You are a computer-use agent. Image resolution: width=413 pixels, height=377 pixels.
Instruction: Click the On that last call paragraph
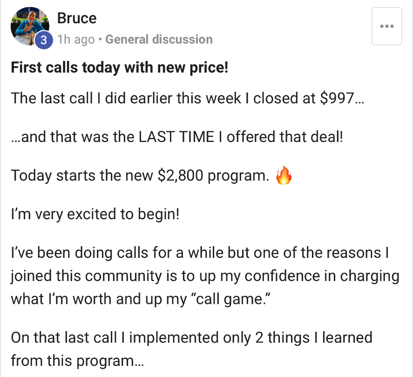191,349
